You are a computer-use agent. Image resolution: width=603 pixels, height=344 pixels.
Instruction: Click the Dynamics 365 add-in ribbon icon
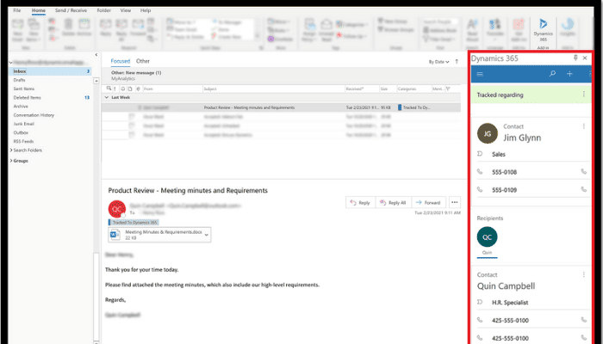[544, 32]
